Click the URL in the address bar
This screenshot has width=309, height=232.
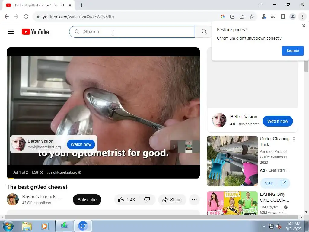point(78,17)
